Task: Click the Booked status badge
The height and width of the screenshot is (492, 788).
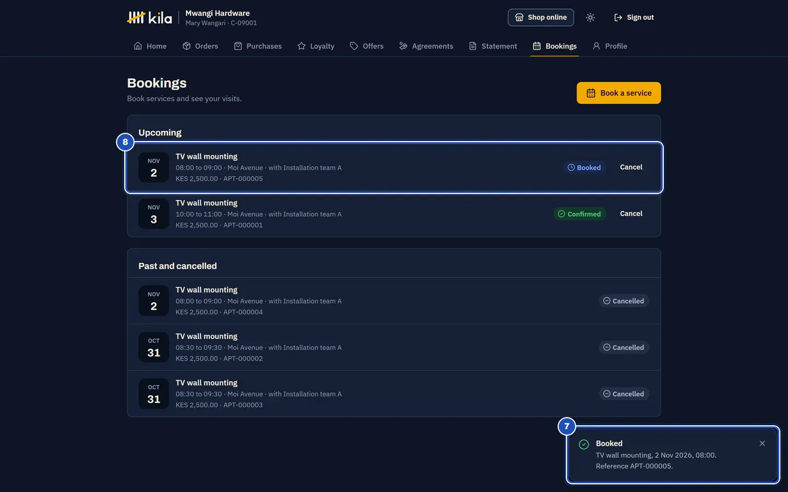Action: (584, 168)
